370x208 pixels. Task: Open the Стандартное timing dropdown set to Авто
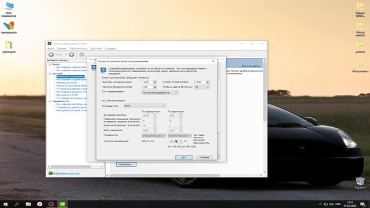pyautogui.click(x=145, y=106)
